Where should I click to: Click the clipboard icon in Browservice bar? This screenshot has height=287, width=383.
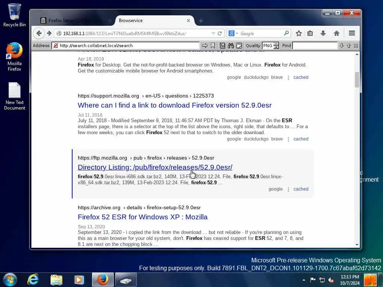pyautogui.click(x=239, y=46)
